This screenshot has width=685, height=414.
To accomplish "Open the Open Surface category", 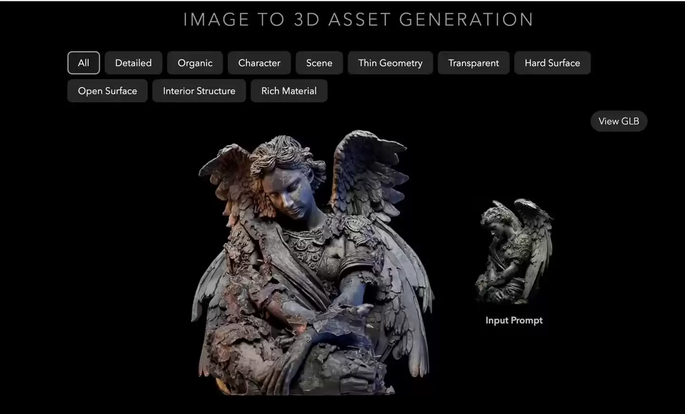I will [107, 91].
